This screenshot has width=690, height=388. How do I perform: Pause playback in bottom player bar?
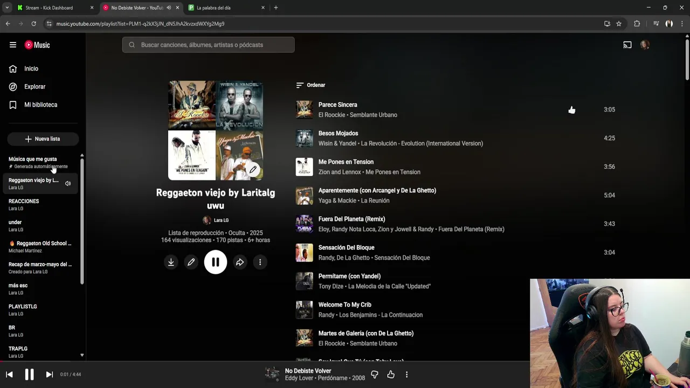point(29,374)
